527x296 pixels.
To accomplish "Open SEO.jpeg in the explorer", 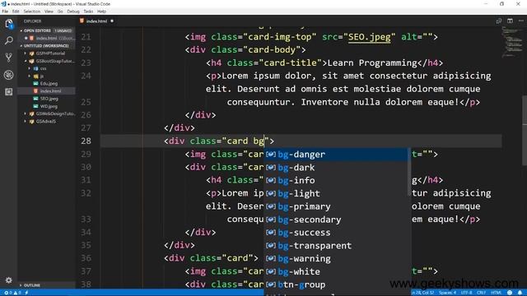I will [49, 99].
